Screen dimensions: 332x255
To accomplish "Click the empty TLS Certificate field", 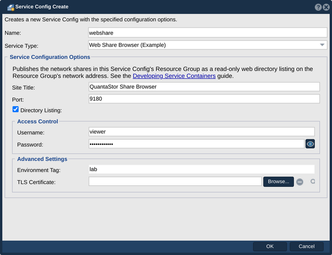I will coord(175,181).
